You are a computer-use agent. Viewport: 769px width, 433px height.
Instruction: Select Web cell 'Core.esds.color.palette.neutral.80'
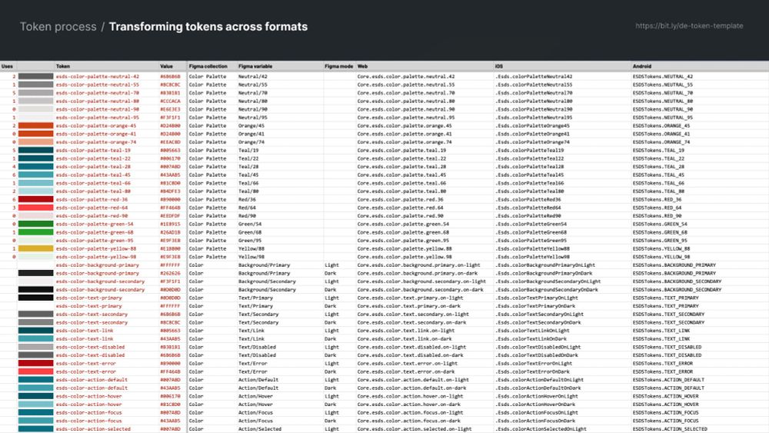(x=406, y=101)
